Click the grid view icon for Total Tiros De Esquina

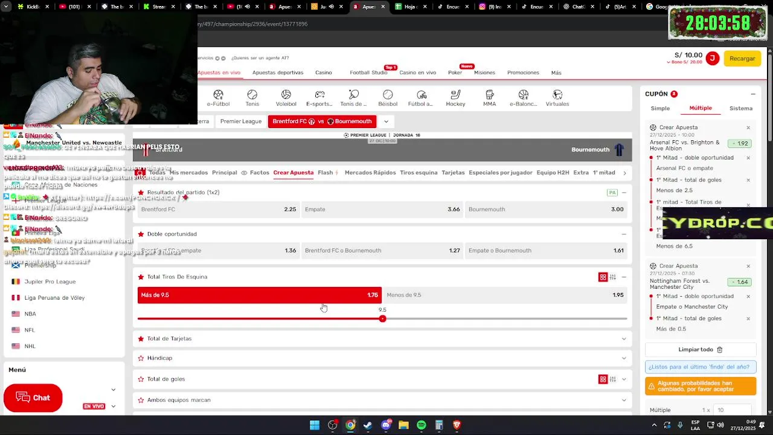pyautogui.click(x=603, y=277)
